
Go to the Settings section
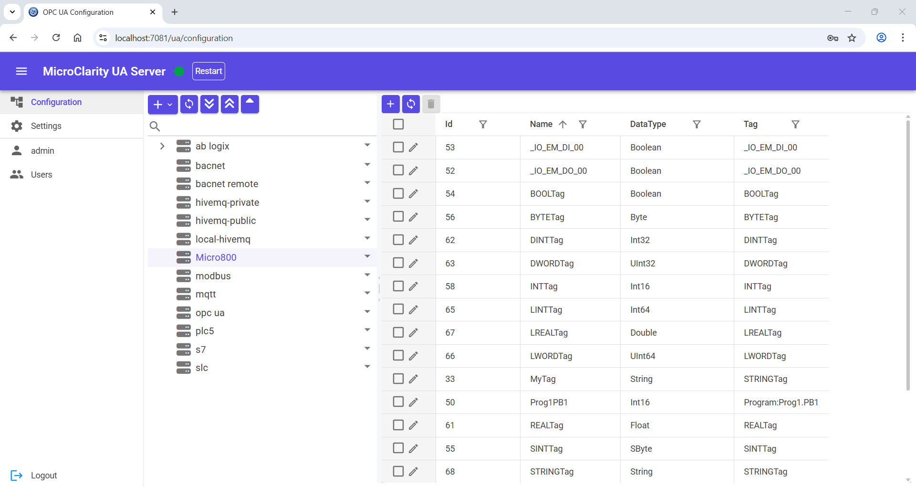(46, 126)
